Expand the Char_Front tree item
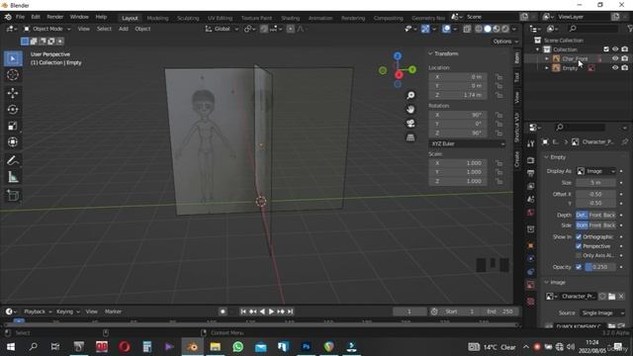Screen dimensions: 633x356 coord(547,59)
